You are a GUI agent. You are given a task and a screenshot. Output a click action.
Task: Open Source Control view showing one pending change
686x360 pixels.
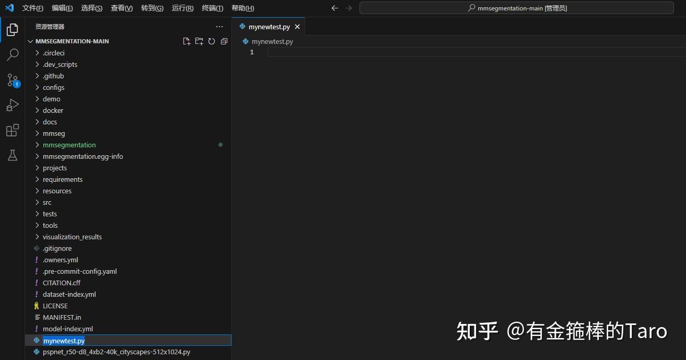tap(13, 80)
